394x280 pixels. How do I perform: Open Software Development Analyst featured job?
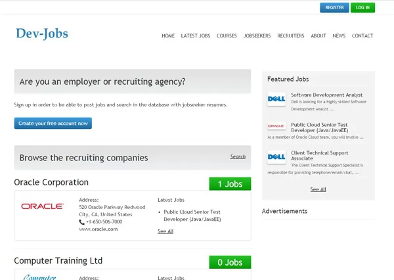pyautogui.click(x=326, y=95)
